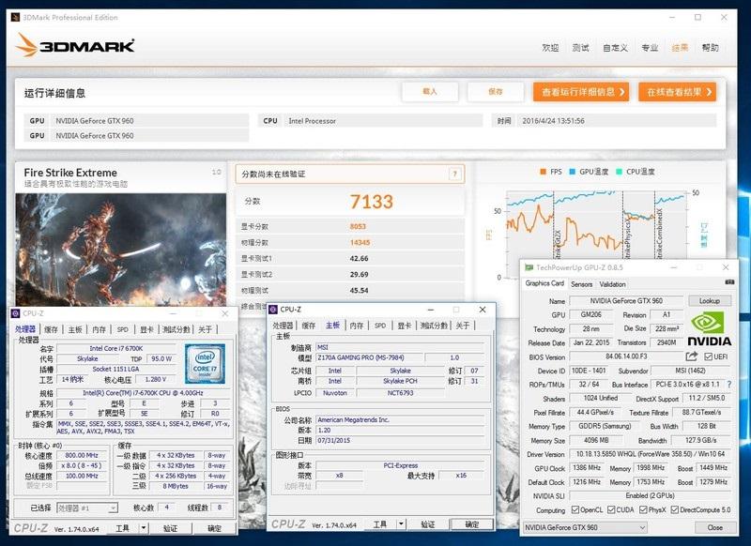Click the front CPU-Z window title icon
This screenshot has height=546, width=751.
tap(273, 310)
